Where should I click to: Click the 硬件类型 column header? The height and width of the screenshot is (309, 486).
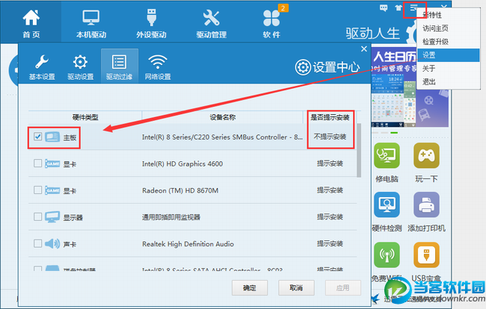click(x=85, y=117)
